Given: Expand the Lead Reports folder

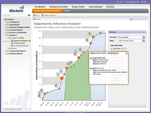Looking at the screenshot, I should click(6, 22).
